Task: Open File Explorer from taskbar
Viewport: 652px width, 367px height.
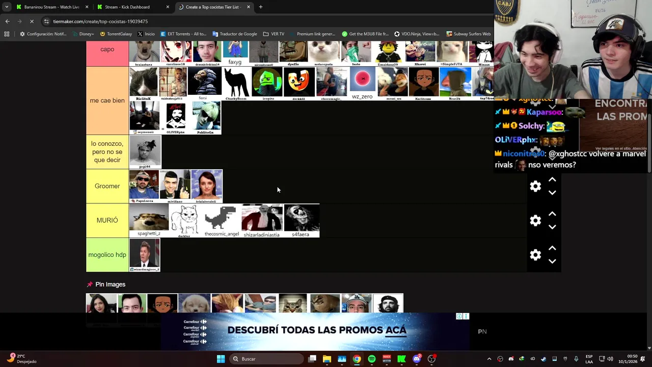Action: tap(327, 359)
